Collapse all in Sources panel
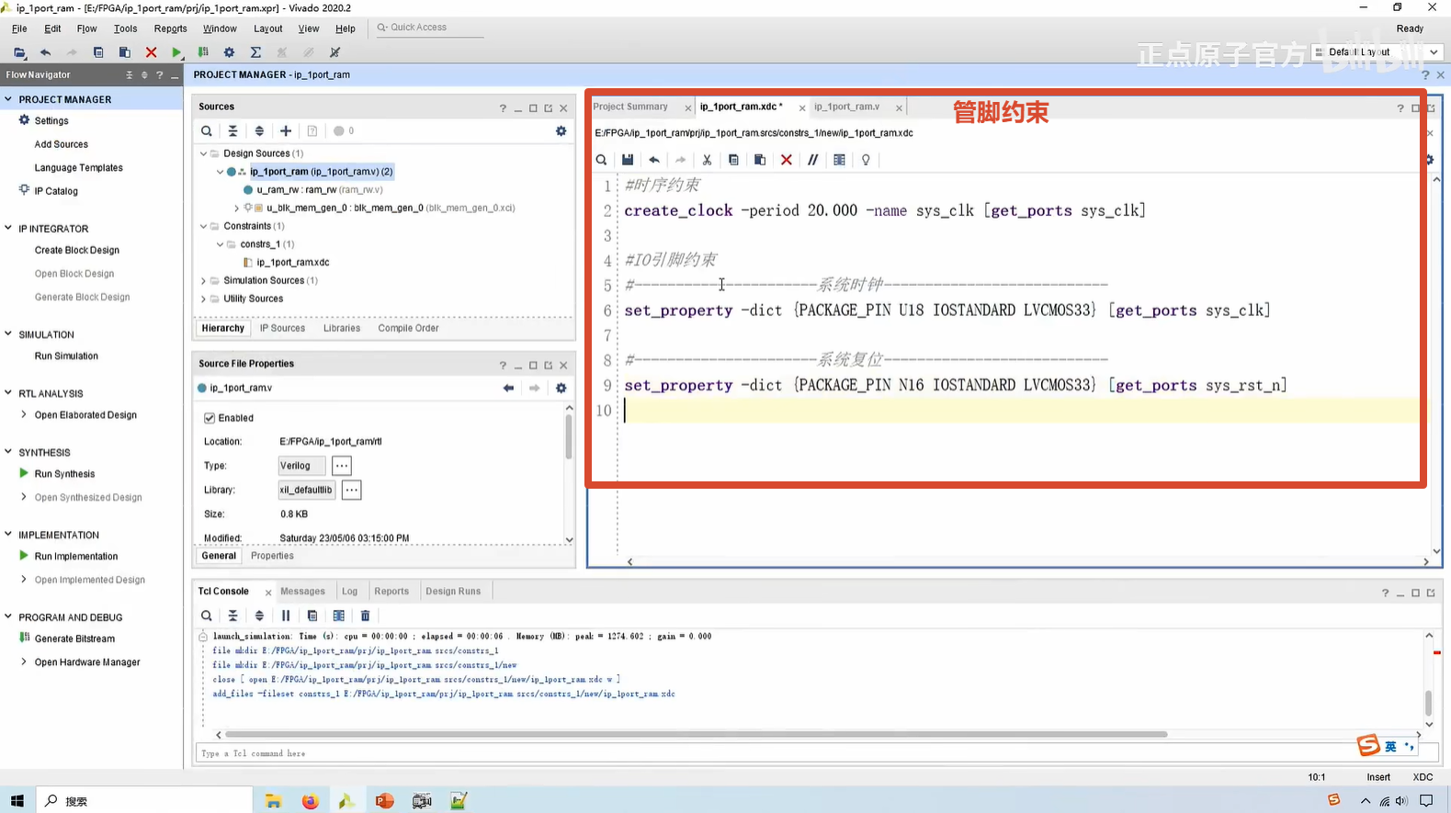 (x=232, y=131)
